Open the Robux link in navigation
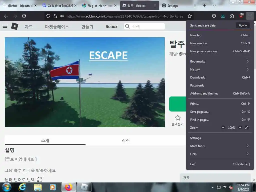Image resolution: width=256 pixels, height=192 pixels. coord(111,26)
